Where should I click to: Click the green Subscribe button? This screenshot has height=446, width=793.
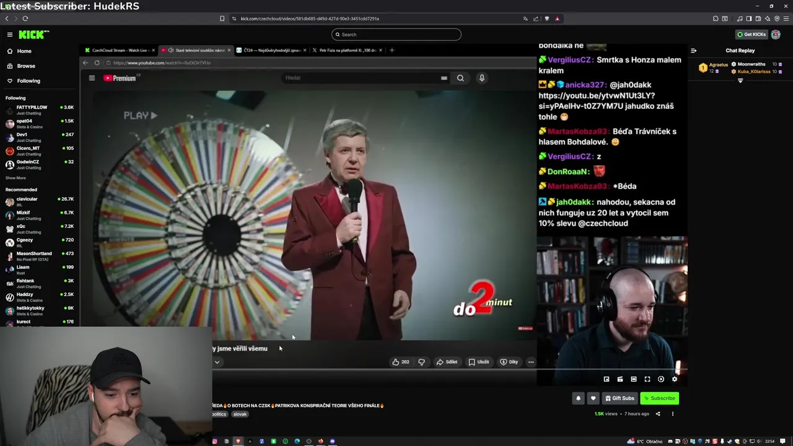point(660,398)
